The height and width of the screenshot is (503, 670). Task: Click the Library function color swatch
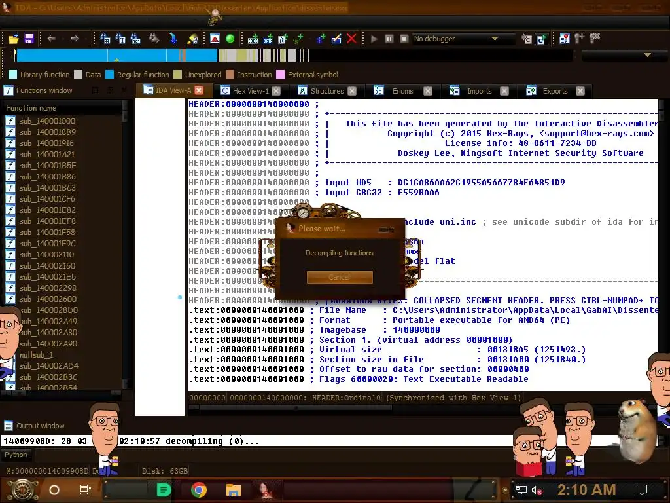(13, 75)
